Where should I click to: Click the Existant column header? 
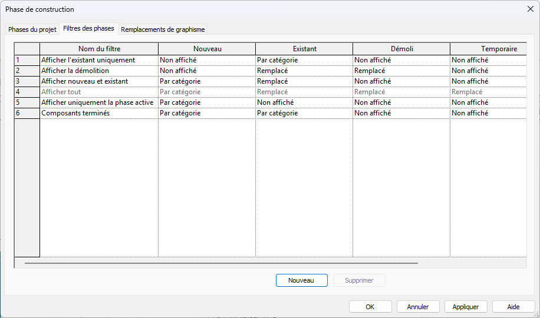click(x=304, y=49)
